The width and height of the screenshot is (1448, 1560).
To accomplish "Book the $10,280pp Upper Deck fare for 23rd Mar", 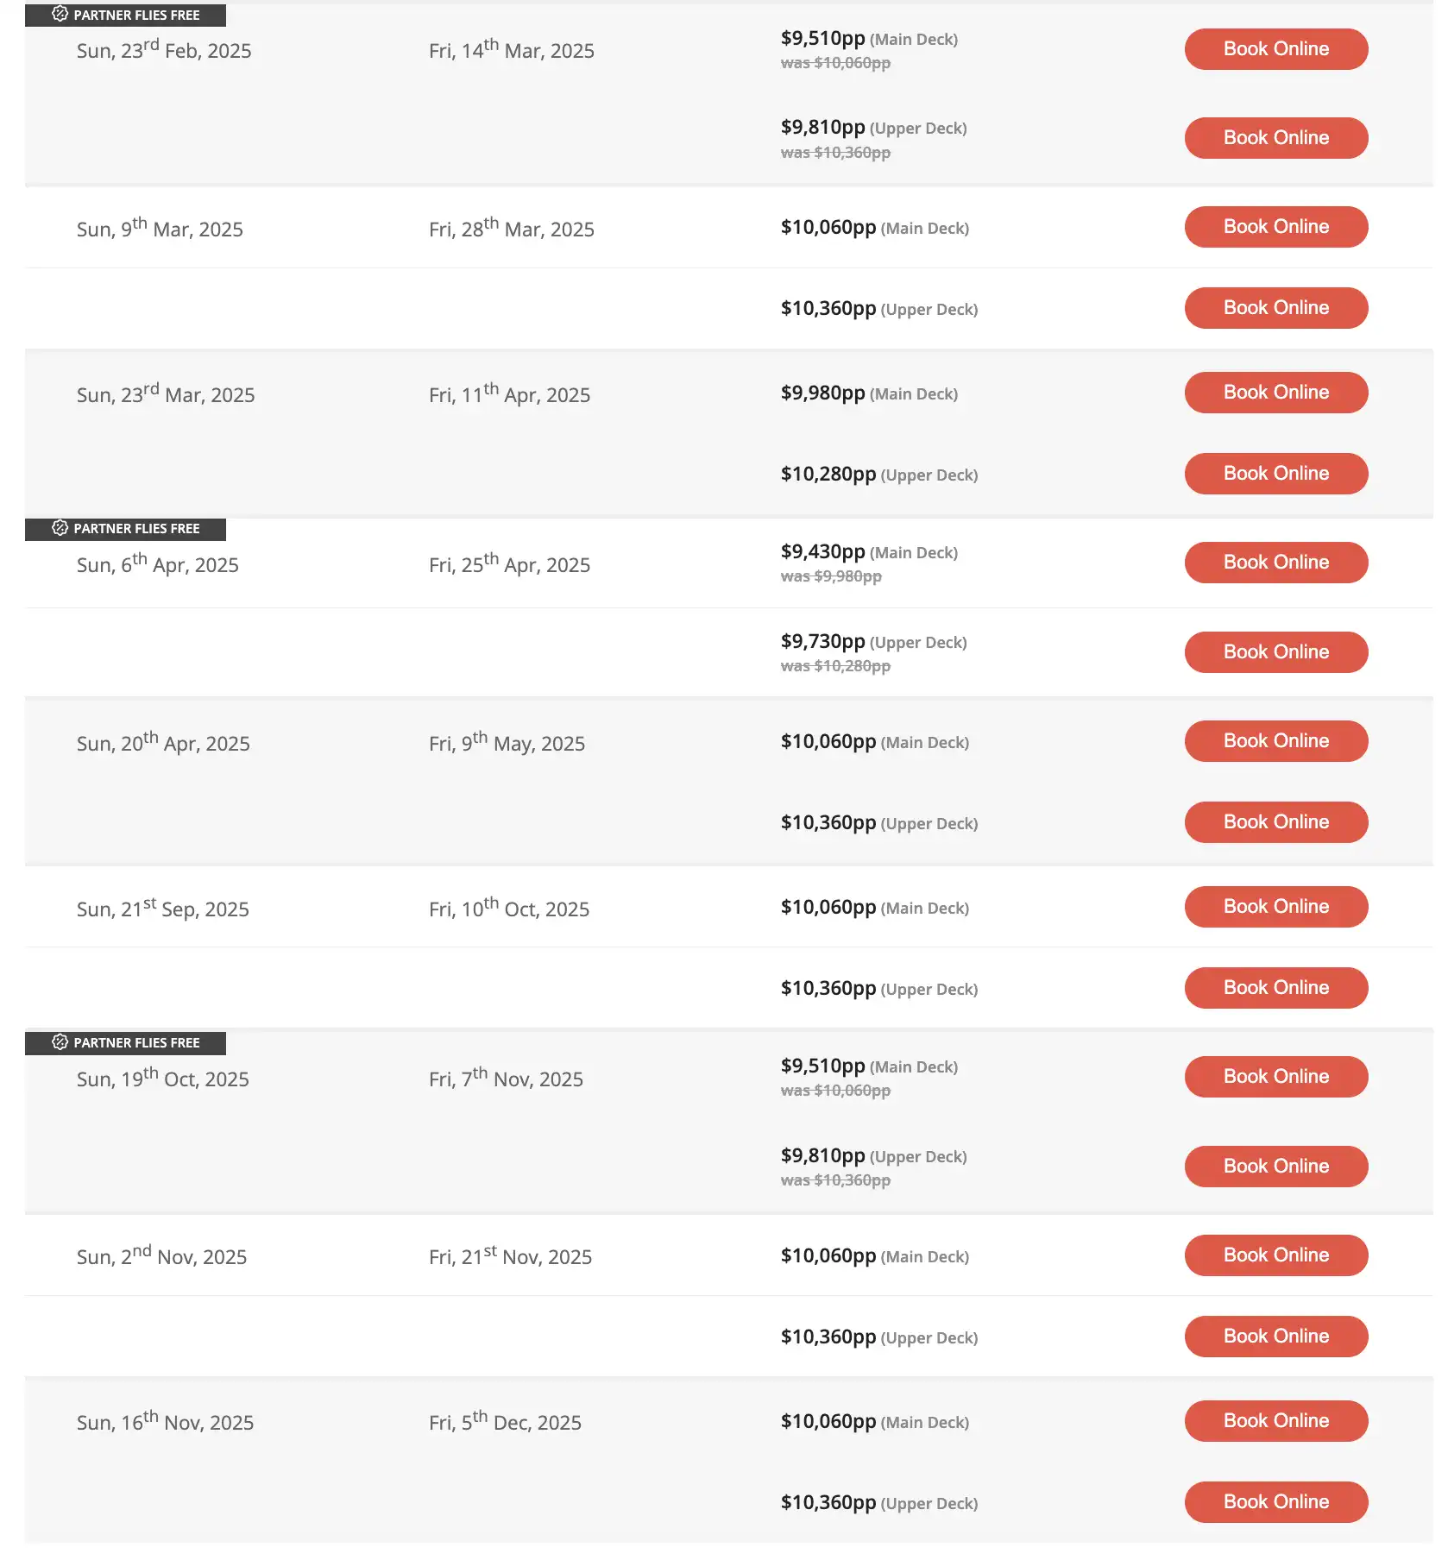I will pyautogui.click(x=1275, y=474).
